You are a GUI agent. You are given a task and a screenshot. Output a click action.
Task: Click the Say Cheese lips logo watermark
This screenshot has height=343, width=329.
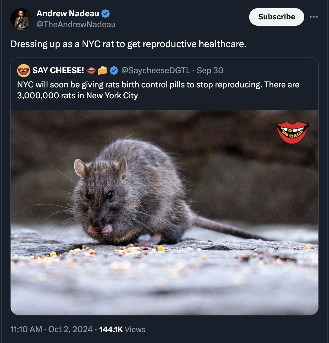coord(292,132)
